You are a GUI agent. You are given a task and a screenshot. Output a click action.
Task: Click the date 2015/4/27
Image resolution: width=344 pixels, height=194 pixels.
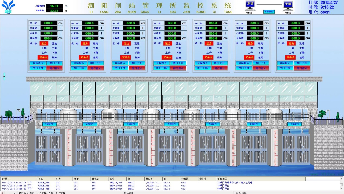(329, 2)
